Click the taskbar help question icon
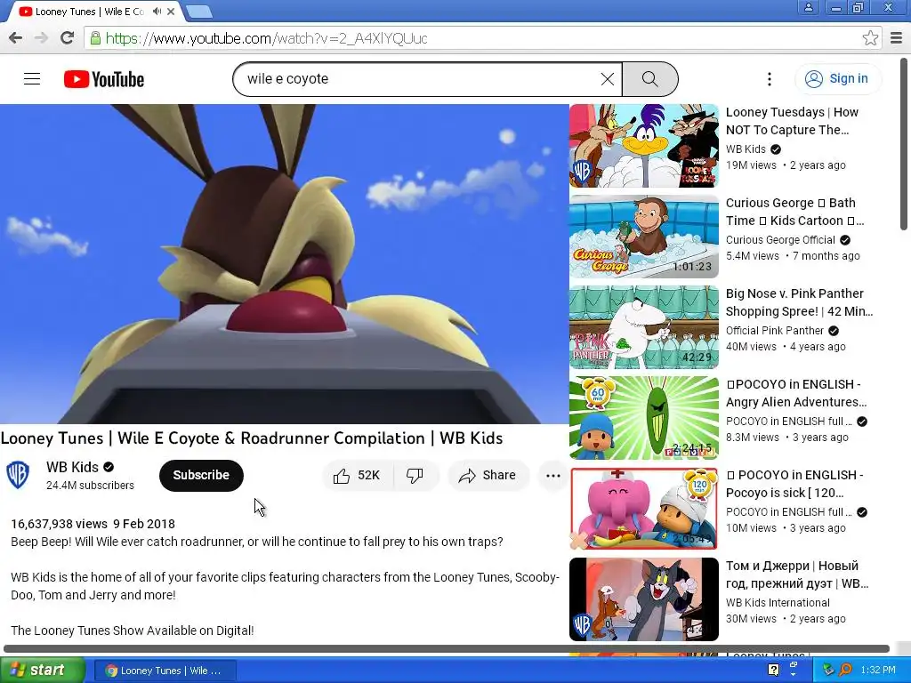The width and height of the screenshot is (911, 683). pos(773,670)
